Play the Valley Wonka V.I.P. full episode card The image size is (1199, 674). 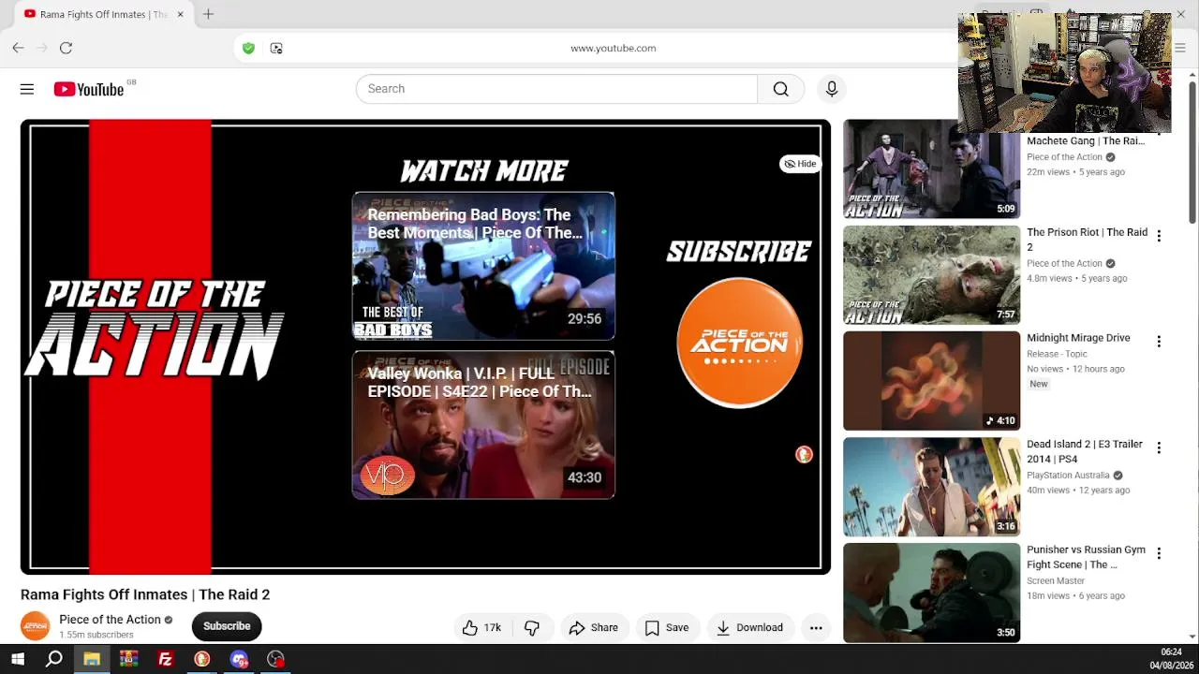coord(483,425)
